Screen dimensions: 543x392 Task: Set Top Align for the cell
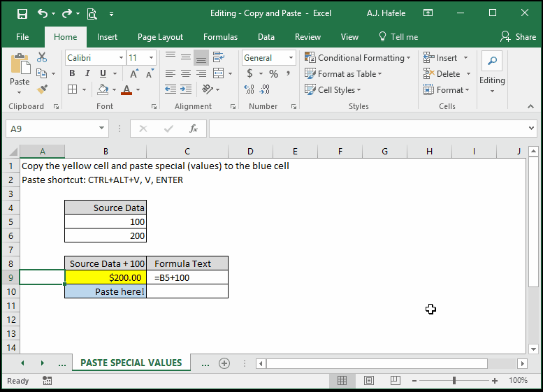[x=171, y=57]
